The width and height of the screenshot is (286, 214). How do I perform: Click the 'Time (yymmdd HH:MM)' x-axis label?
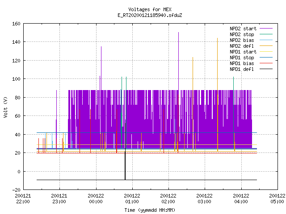[150, 210]
